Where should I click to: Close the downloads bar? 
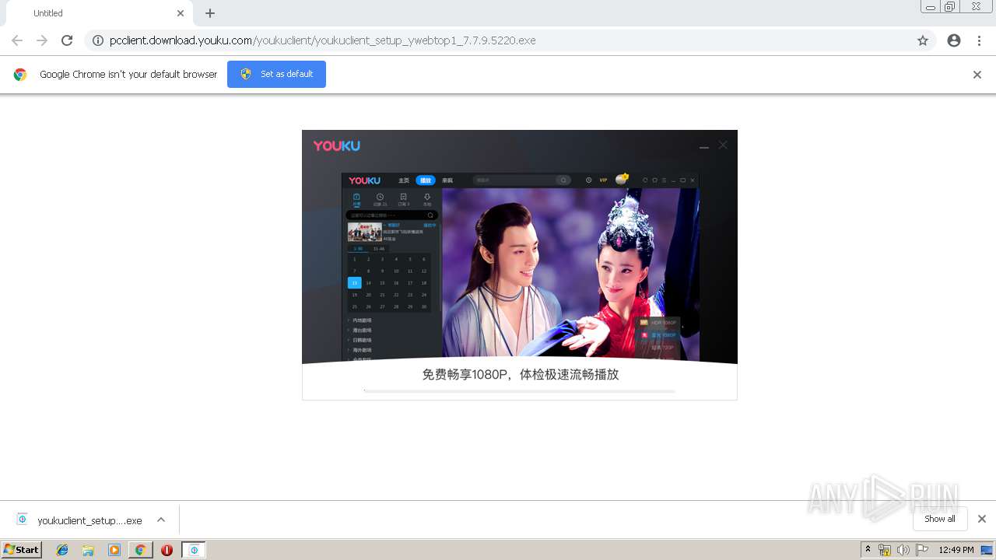tap(982, 519)
